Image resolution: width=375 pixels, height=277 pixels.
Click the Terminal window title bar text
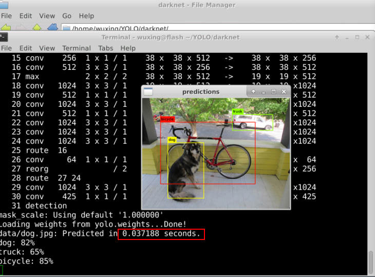[170, 38]
